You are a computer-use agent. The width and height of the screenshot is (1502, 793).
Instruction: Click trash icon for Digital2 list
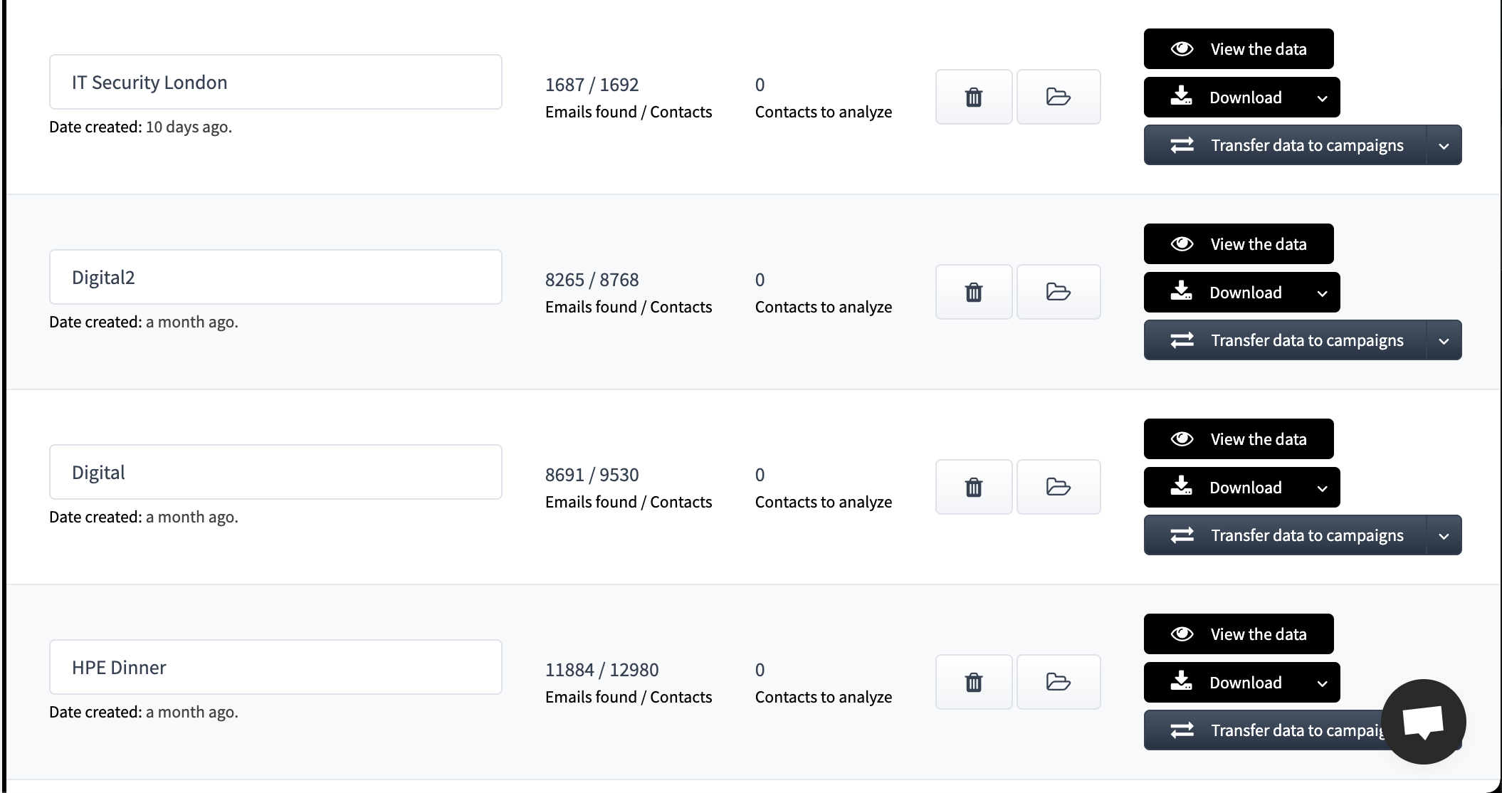point(973,292)
